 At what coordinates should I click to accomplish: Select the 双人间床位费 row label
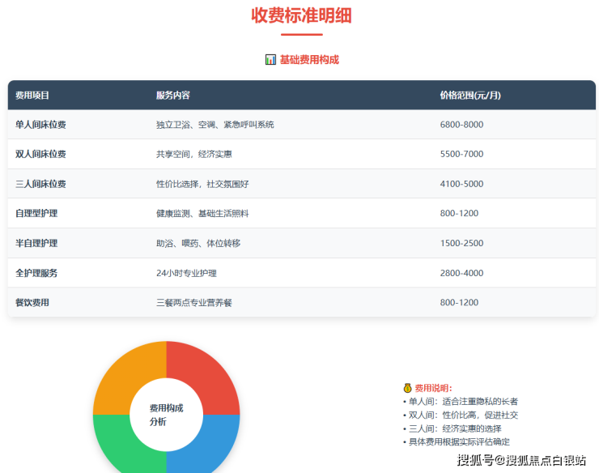[40, 154]
